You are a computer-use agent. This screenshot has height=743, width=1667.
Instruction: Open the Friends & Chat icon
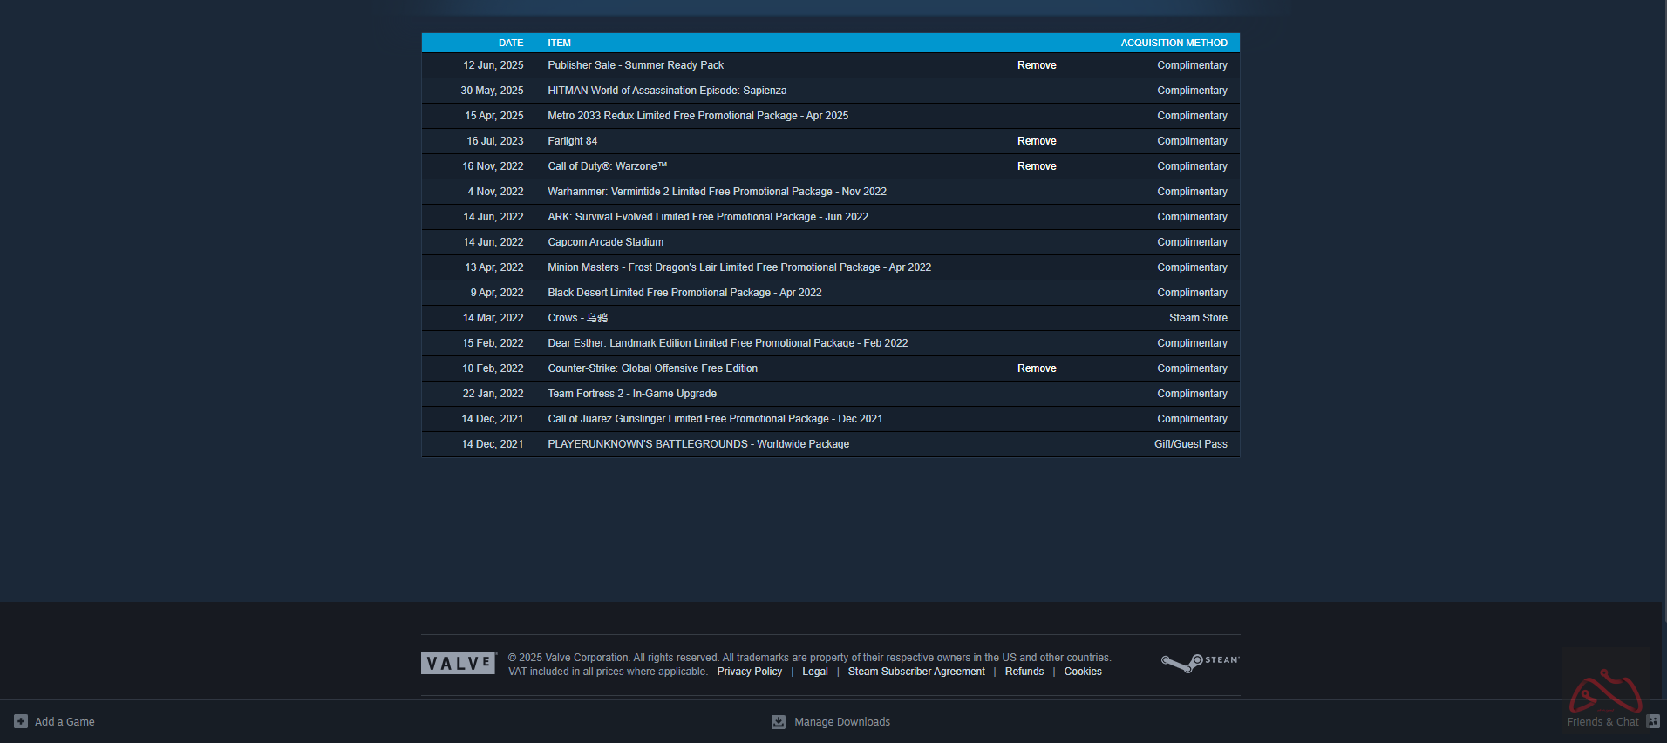coord(1652,721)
